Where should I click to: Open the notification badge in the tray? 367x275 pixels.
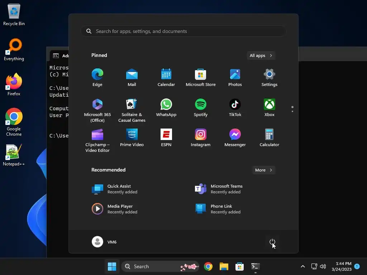[357, 266]
